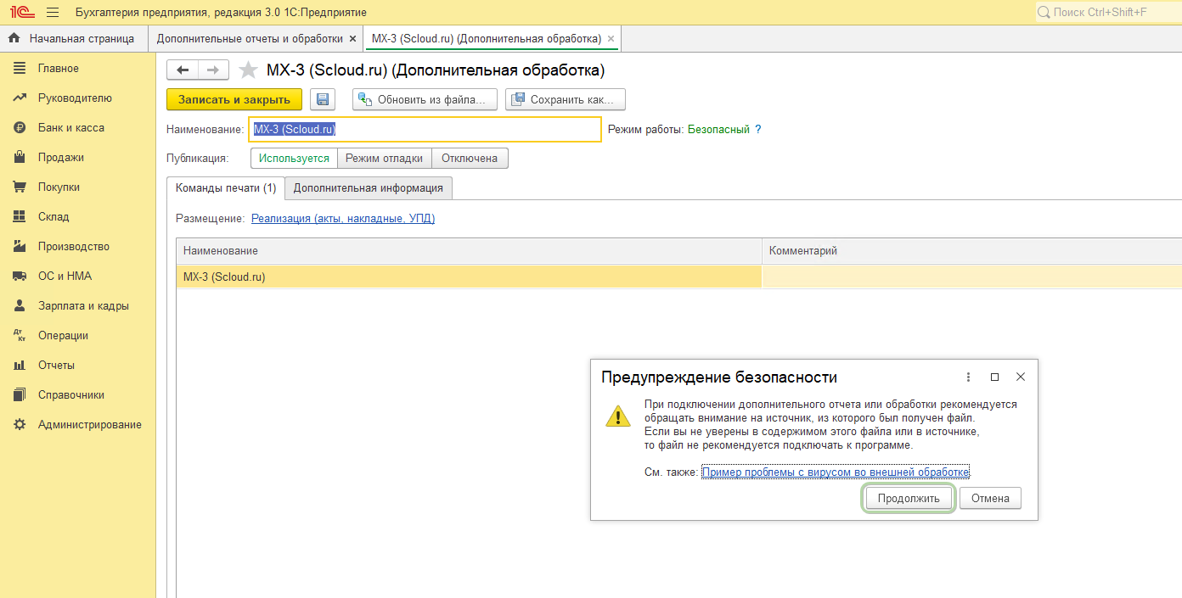
Task: Close the МХ-3 (Scloud.ru) tab
Action: tap(611, 39)
